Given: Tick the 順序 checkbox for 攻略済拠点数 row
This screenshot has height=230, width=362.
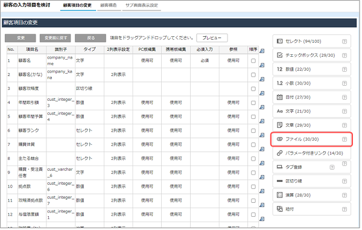Looking at the screenshot, I should 253,200.
